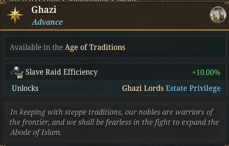Click the +10.00% modifier value
The image size is (229, 146).
tap(206, 72)
